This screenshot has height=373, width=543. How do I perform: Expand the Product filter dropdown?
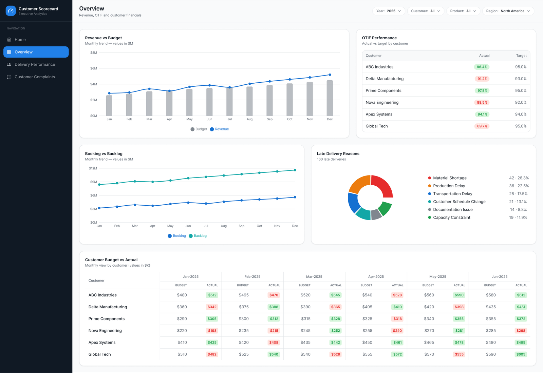tap(463, 11)
